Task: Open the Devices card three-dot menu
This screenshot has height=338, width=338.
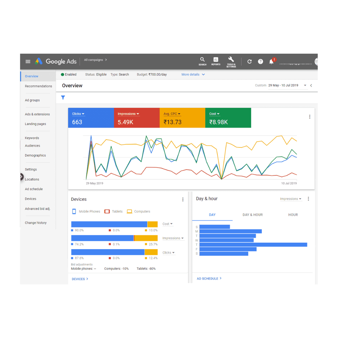Action: (183, 199)
